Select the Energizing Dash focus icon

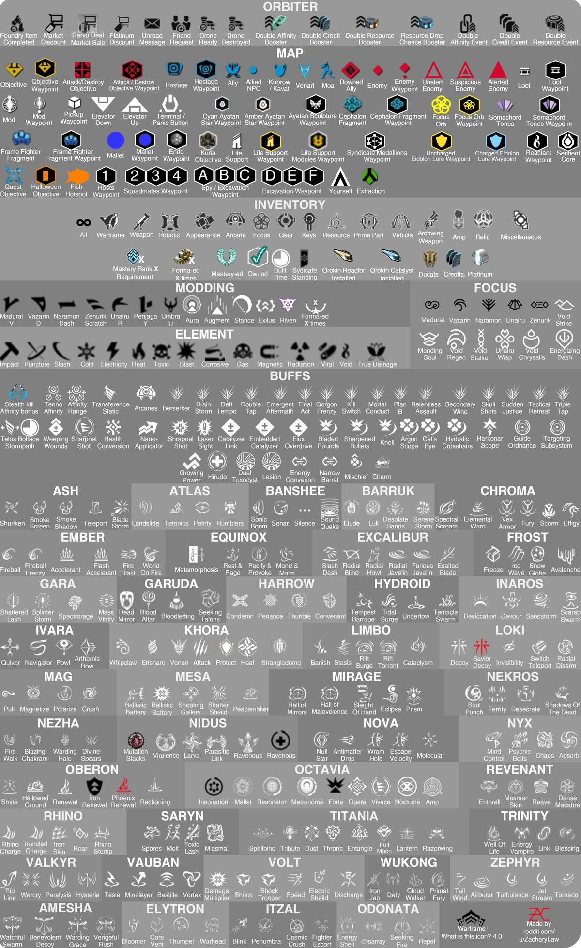564,339
